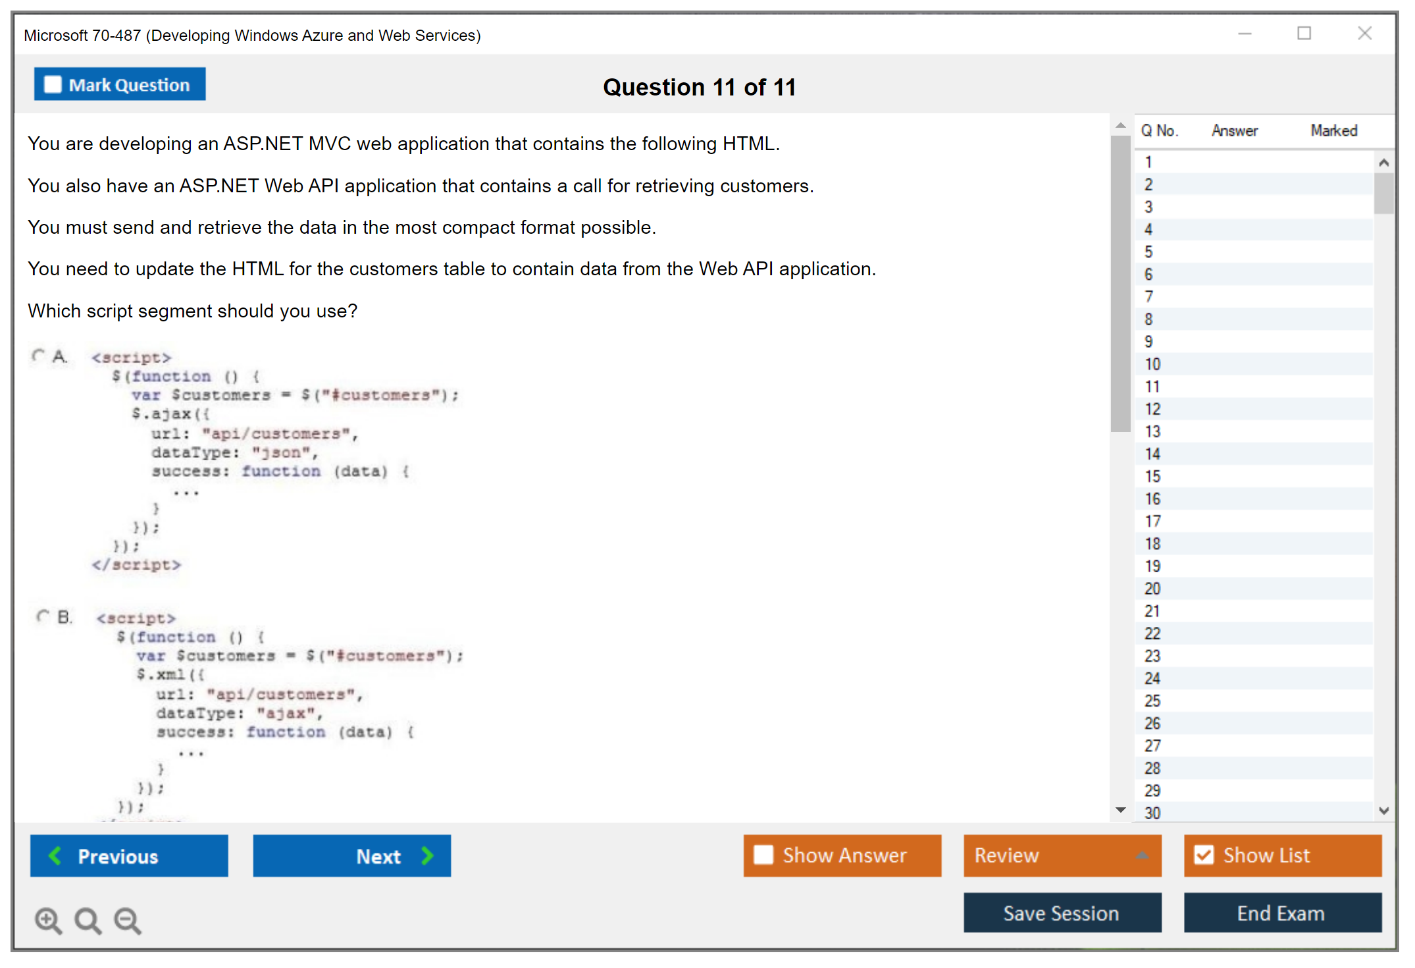This screenshot has width=1415, height=968.
Task: Uncheck the Show List checkbox
Action: click(x=1204, y=855)
